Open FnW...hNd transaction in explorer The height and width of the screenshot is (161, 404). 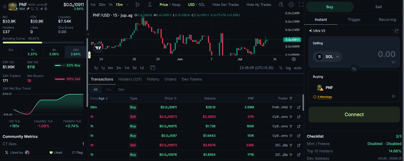pyautogui.click(x=299, y=107)
